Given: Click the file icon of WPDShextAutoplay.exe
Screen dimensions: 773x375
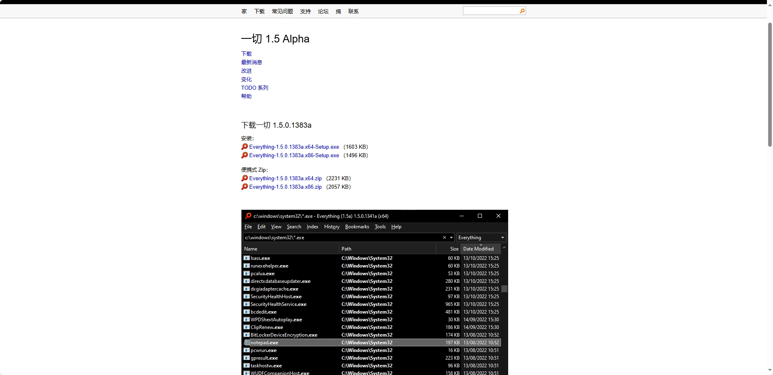Looking at the screenshot, I should click(x=247, y=319).
